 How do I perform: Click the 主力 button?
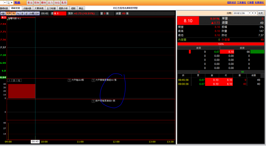point(50,3)
